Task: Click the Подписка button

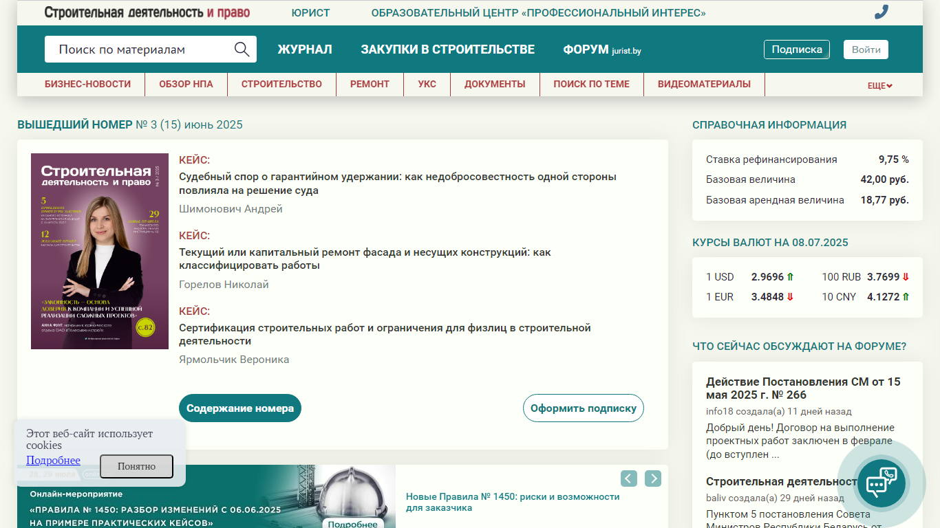Action: pyautogui.click(x=797, y=49)
